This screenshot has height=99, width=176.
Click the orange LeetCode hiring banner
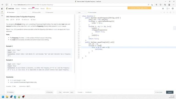[139, 8]
